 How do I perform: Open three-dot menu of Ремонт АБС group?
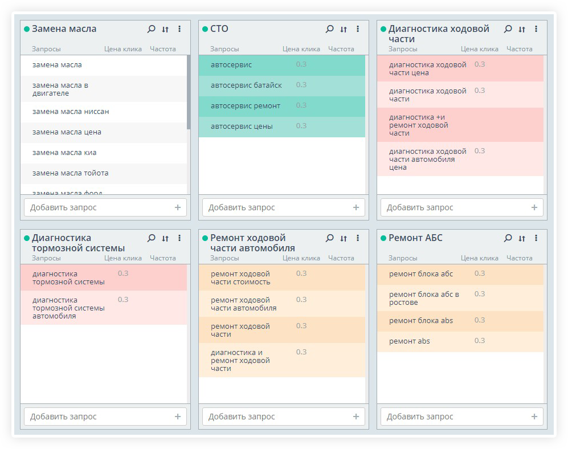click(x=536, y=238)
